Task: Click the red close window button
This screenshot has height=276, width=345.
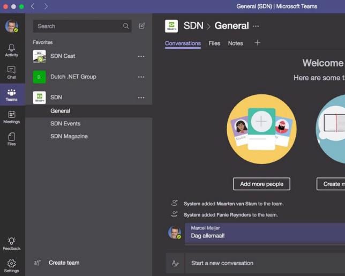Action: tap(6, 6)
